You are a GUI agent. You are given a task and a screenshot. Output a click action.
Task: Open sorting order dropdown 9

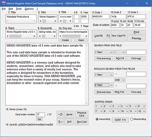(116, 111)
